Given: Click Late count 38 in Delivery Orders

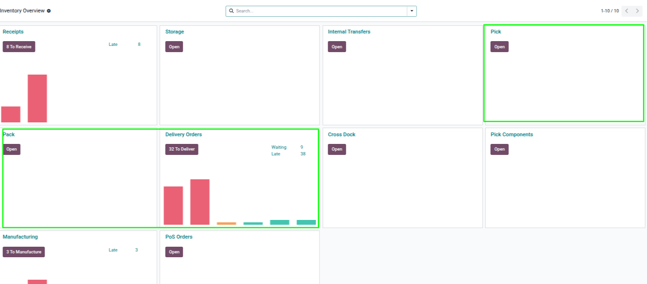Looking at the screenshot, I should 303,154.
